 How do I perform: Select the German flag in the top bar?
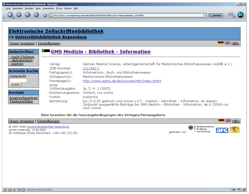(221, 43)
